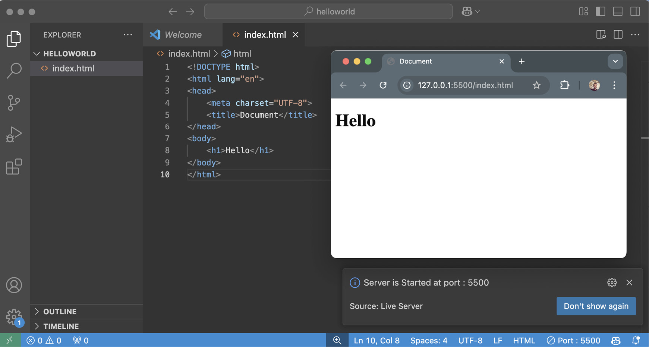
Task: Open Copilot status icon in status bar
Action: point(616,340)
